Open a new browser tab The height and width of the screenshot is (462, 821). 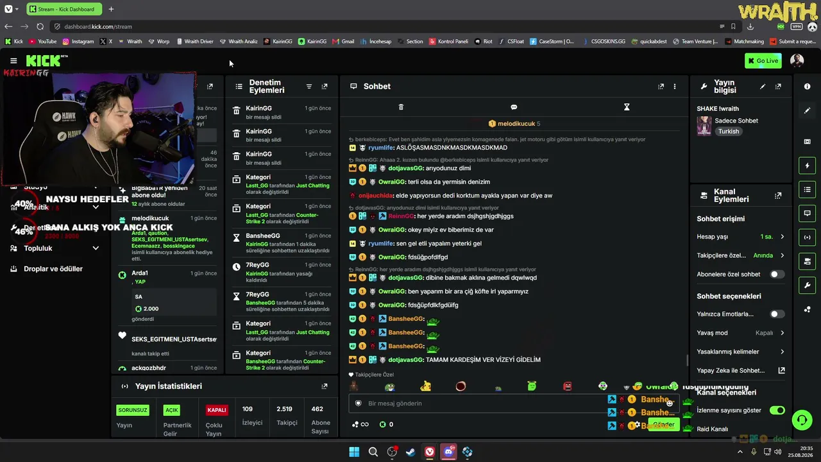click(x=111, y=9)
